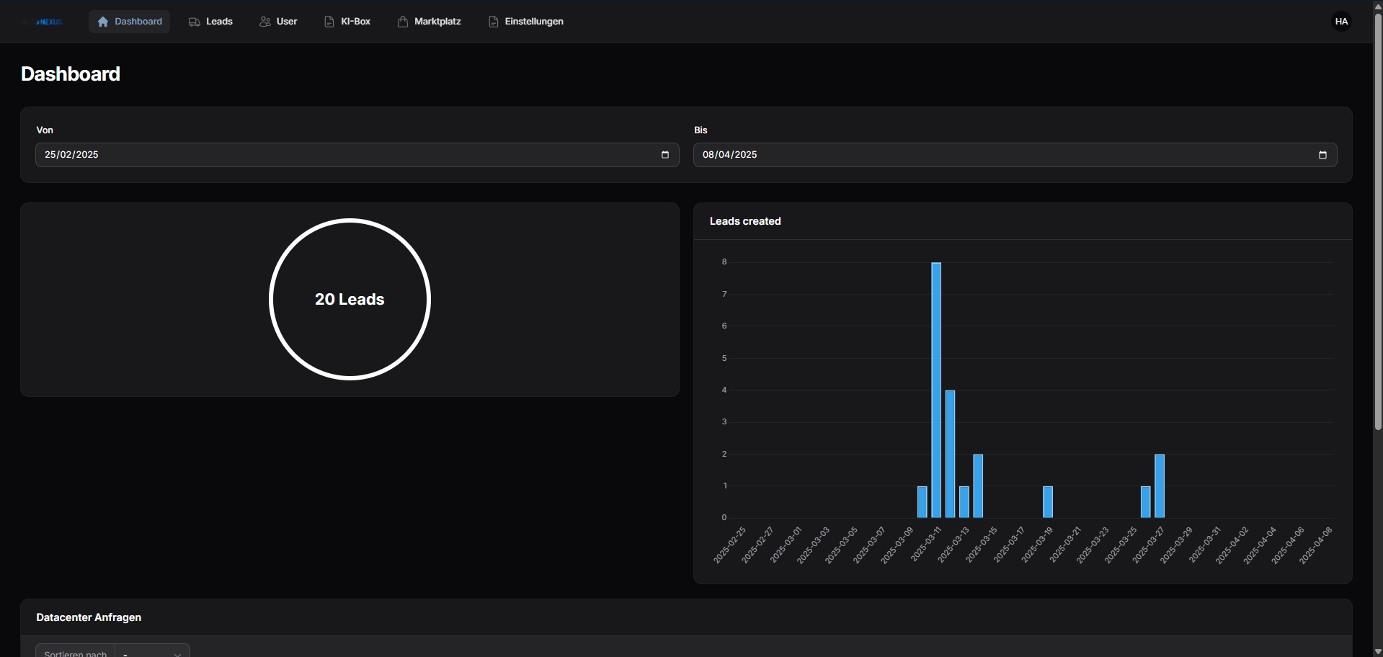The width and height of the screenshot is (1383, 657).
Task: Go to the Leads menu item
Action: 219,22
